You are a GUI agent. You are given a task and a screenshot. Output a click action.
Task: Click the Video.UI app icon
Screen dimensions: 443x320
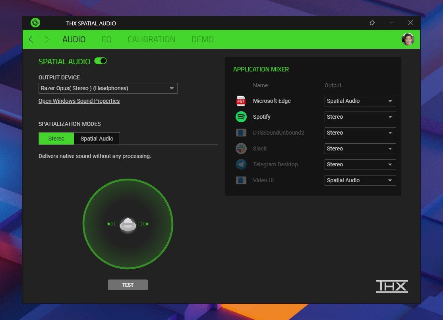241,180
